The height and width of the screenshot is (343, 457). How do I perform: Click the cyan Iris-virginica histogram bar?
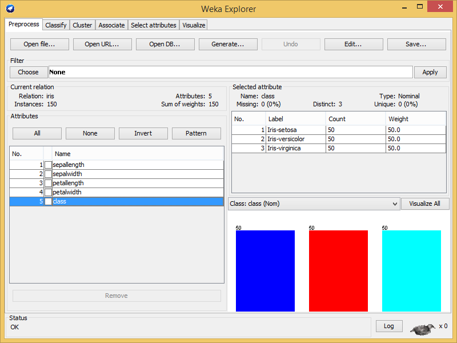411,271
